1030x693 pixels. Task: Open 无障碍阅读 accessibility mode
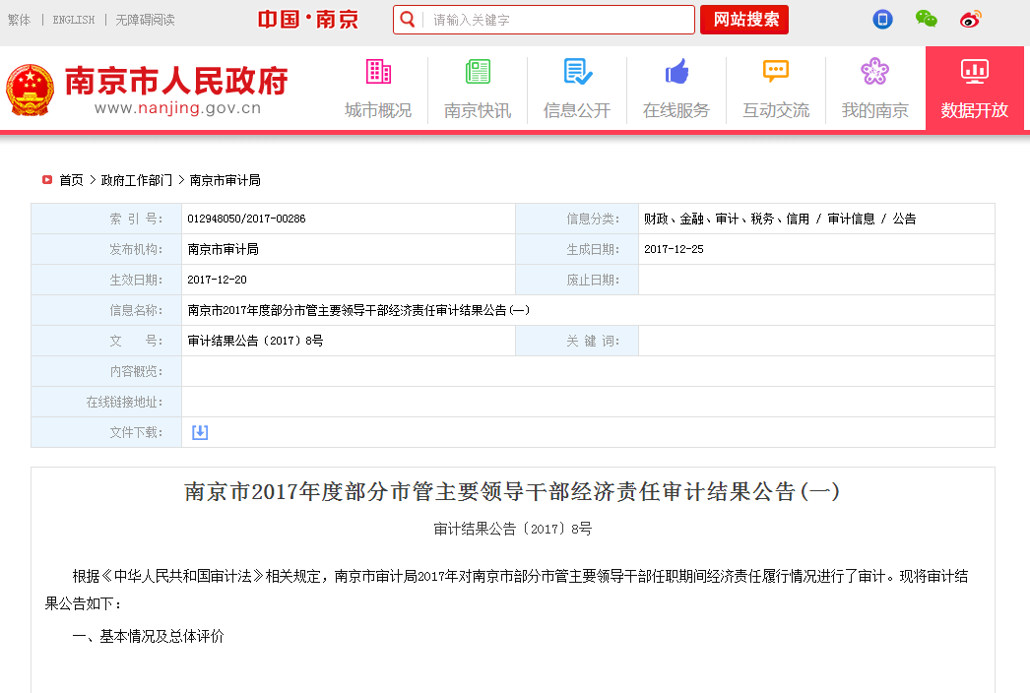click(145, 20)
